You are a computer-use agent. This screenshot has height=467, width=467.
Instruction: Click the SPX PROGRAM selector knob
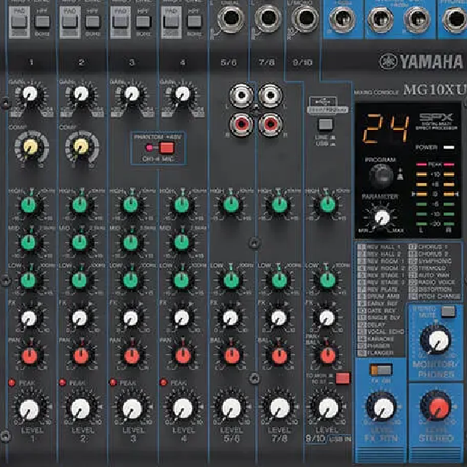pos(381,175)
